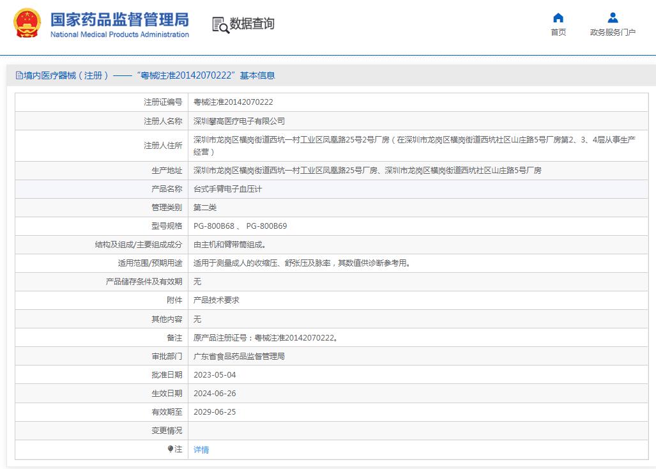
Task: Click the 首页 label
Action: [x=558, y=32]
